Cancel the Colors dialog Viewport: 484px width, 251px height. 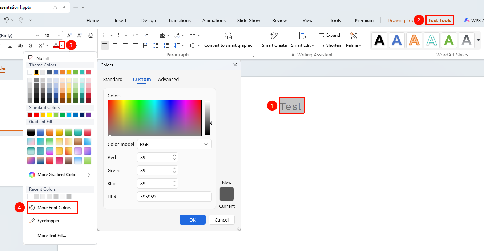(x=222, y=220)
